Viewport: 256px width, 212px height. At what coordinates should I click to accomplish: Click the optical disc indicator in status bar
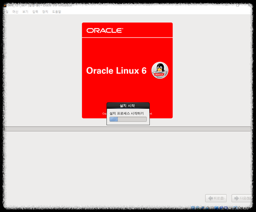[x=198, y=208]
